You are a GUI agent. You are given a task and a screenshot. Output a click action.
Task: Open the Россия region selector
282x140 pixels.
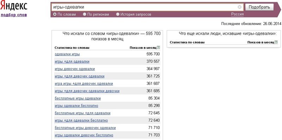point(237,14)
